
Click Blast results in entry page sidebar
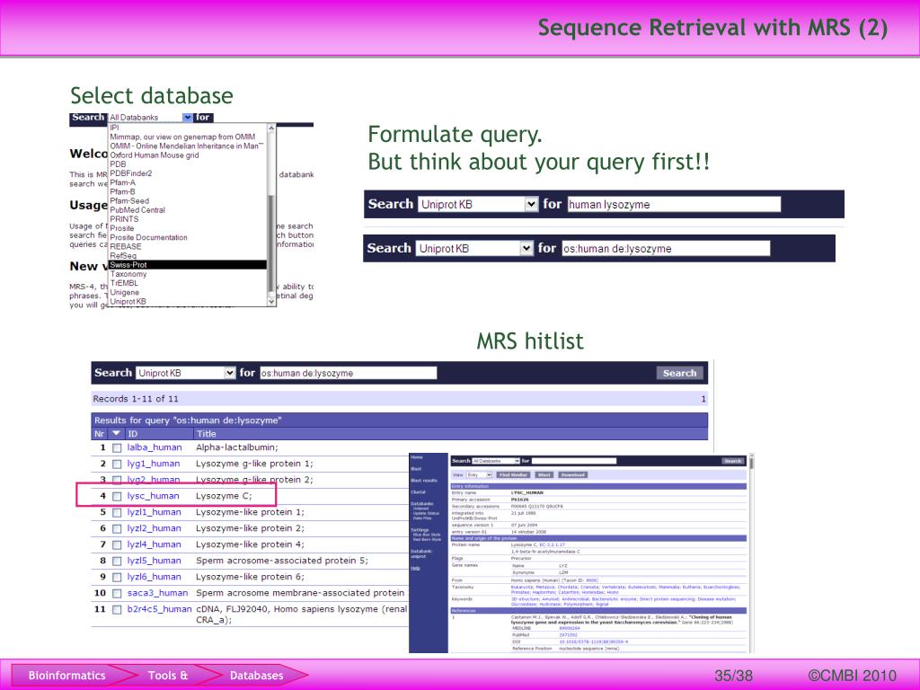[424, 481]
